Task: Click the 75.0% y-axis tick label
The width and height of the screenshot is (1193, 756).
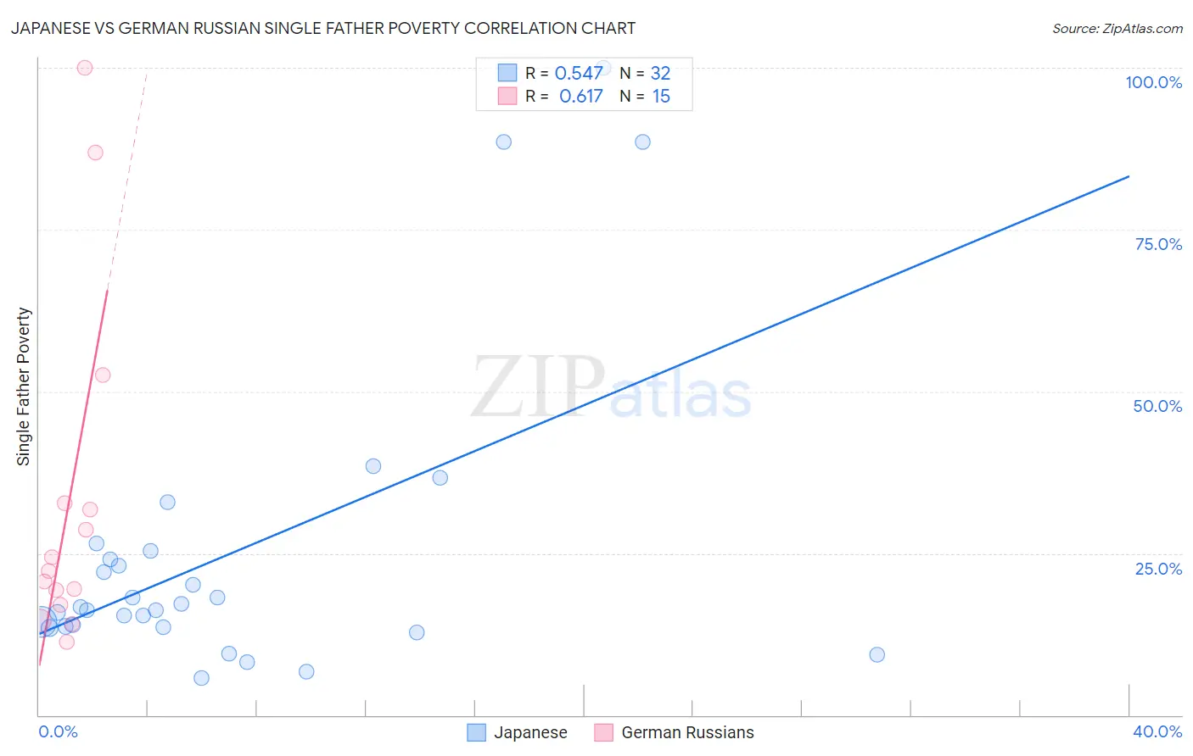Action: [1158, 244]
